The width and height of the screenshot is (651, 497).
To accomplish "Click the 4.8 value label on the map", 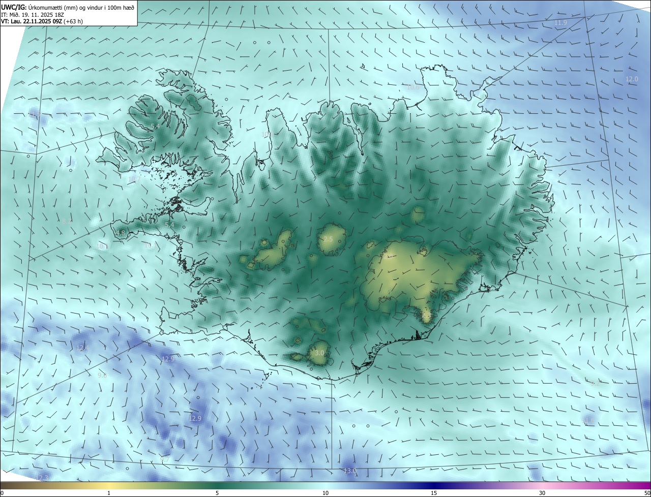I will click(121, 233).
